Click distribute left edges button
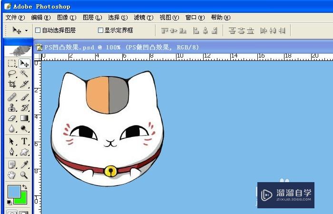 click(264, 31)
